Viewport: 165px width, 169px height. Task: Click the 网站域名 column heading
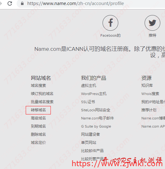(41, 78)
